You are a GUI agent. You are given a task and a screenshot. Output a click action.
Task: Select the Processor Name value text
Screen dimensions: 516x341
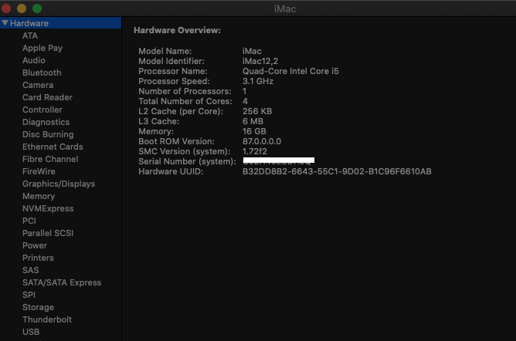[290, 71]
